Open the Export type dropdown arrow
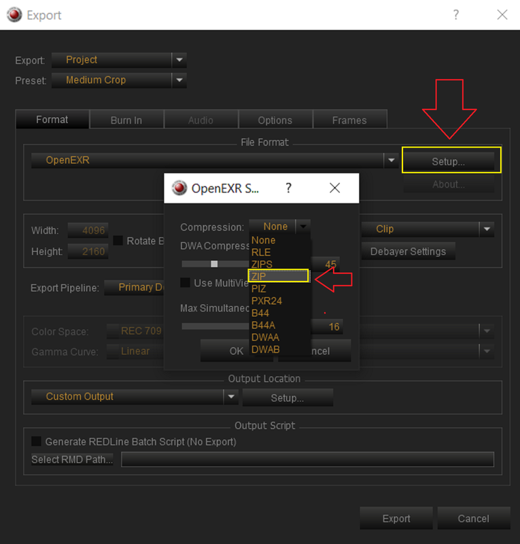 pyautogui.click(x=179, y=60)
